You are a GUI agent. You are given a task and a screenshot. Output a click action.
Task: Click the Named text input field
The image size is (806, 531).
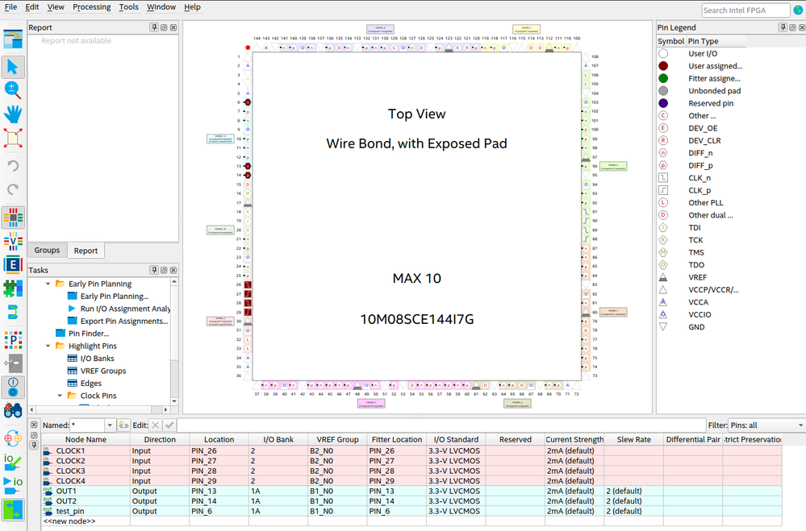88,425
